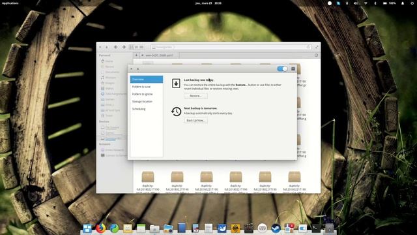Open sound volume indicator
Viewport: 417px width, 235px height.
pyautogui.click(x=356, y=3)
